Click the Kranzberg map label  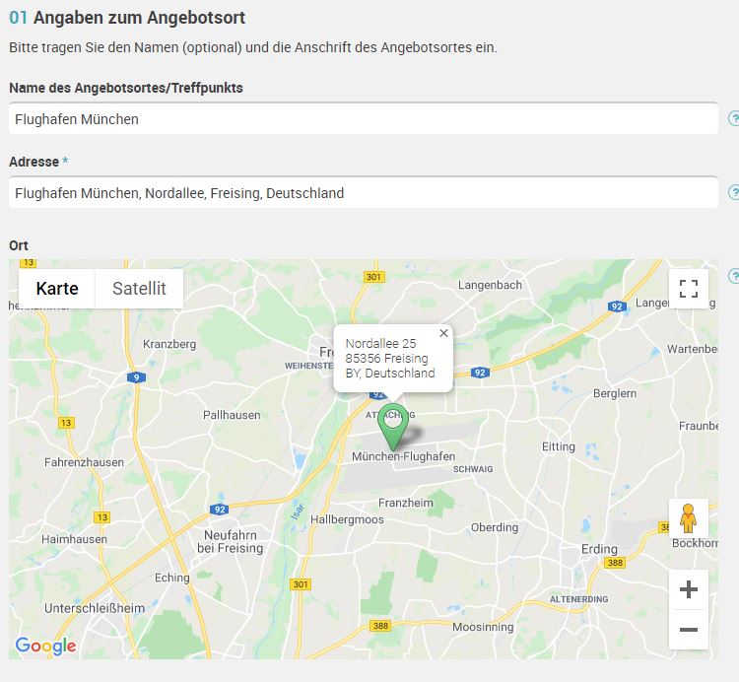(169, 344)
